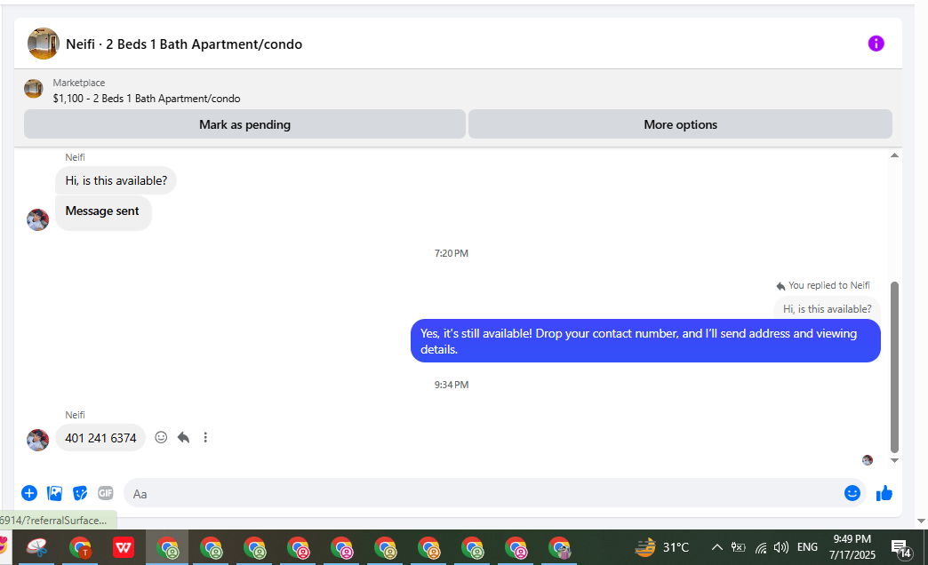Click Neifi's avatar beside Message sent

coord(38,219)
